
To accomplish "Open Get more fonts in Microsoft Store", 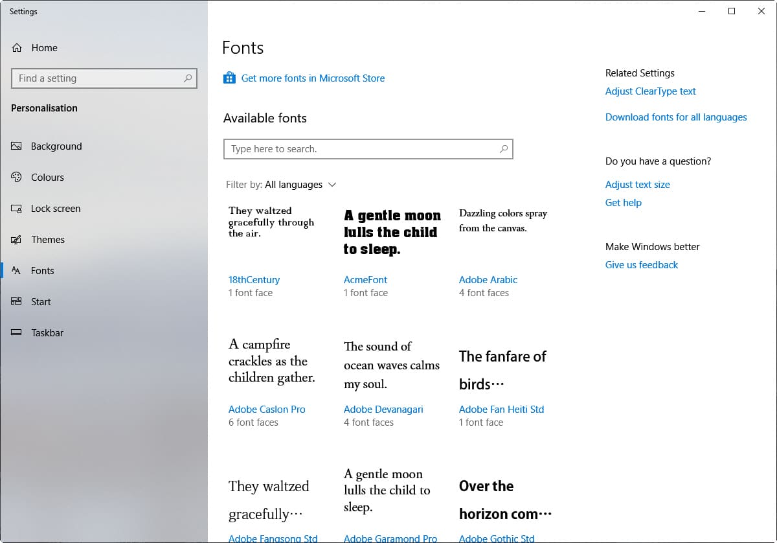I will click(313, 78).
